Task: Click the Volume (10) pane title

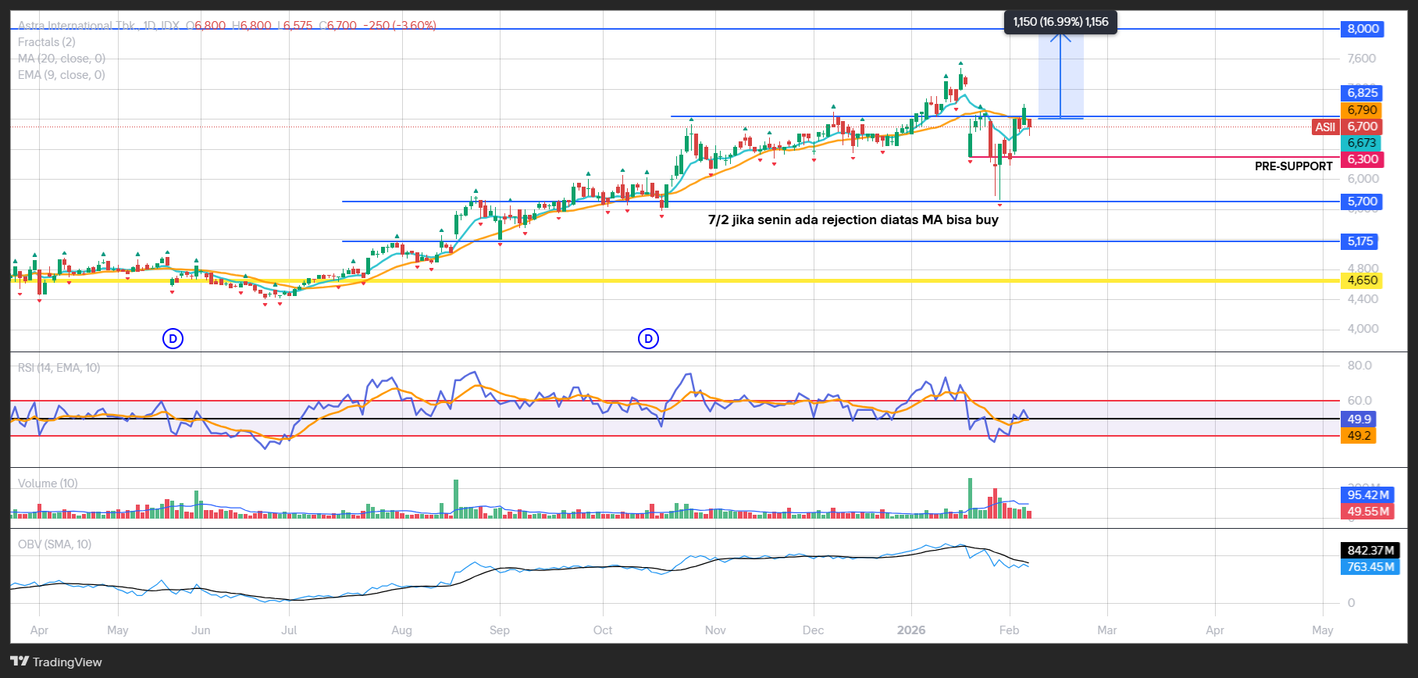Action: click(48, 484)
